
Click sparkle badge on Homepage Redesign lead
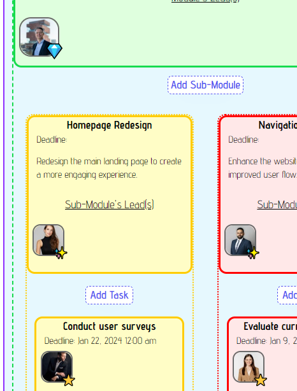pyautogui.click(x=61, y=253)
